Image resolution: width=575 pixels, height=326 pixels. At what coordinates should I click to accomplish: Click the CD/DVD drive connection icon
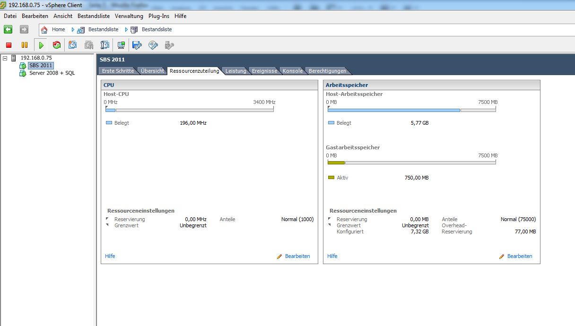pos(153,45)
